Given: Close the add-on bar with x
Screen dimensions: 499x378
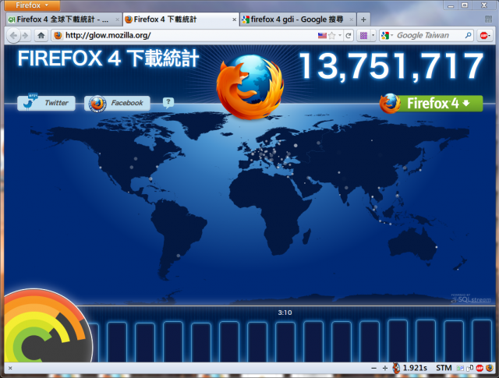Looking at the screenshot, I should 10,368.
